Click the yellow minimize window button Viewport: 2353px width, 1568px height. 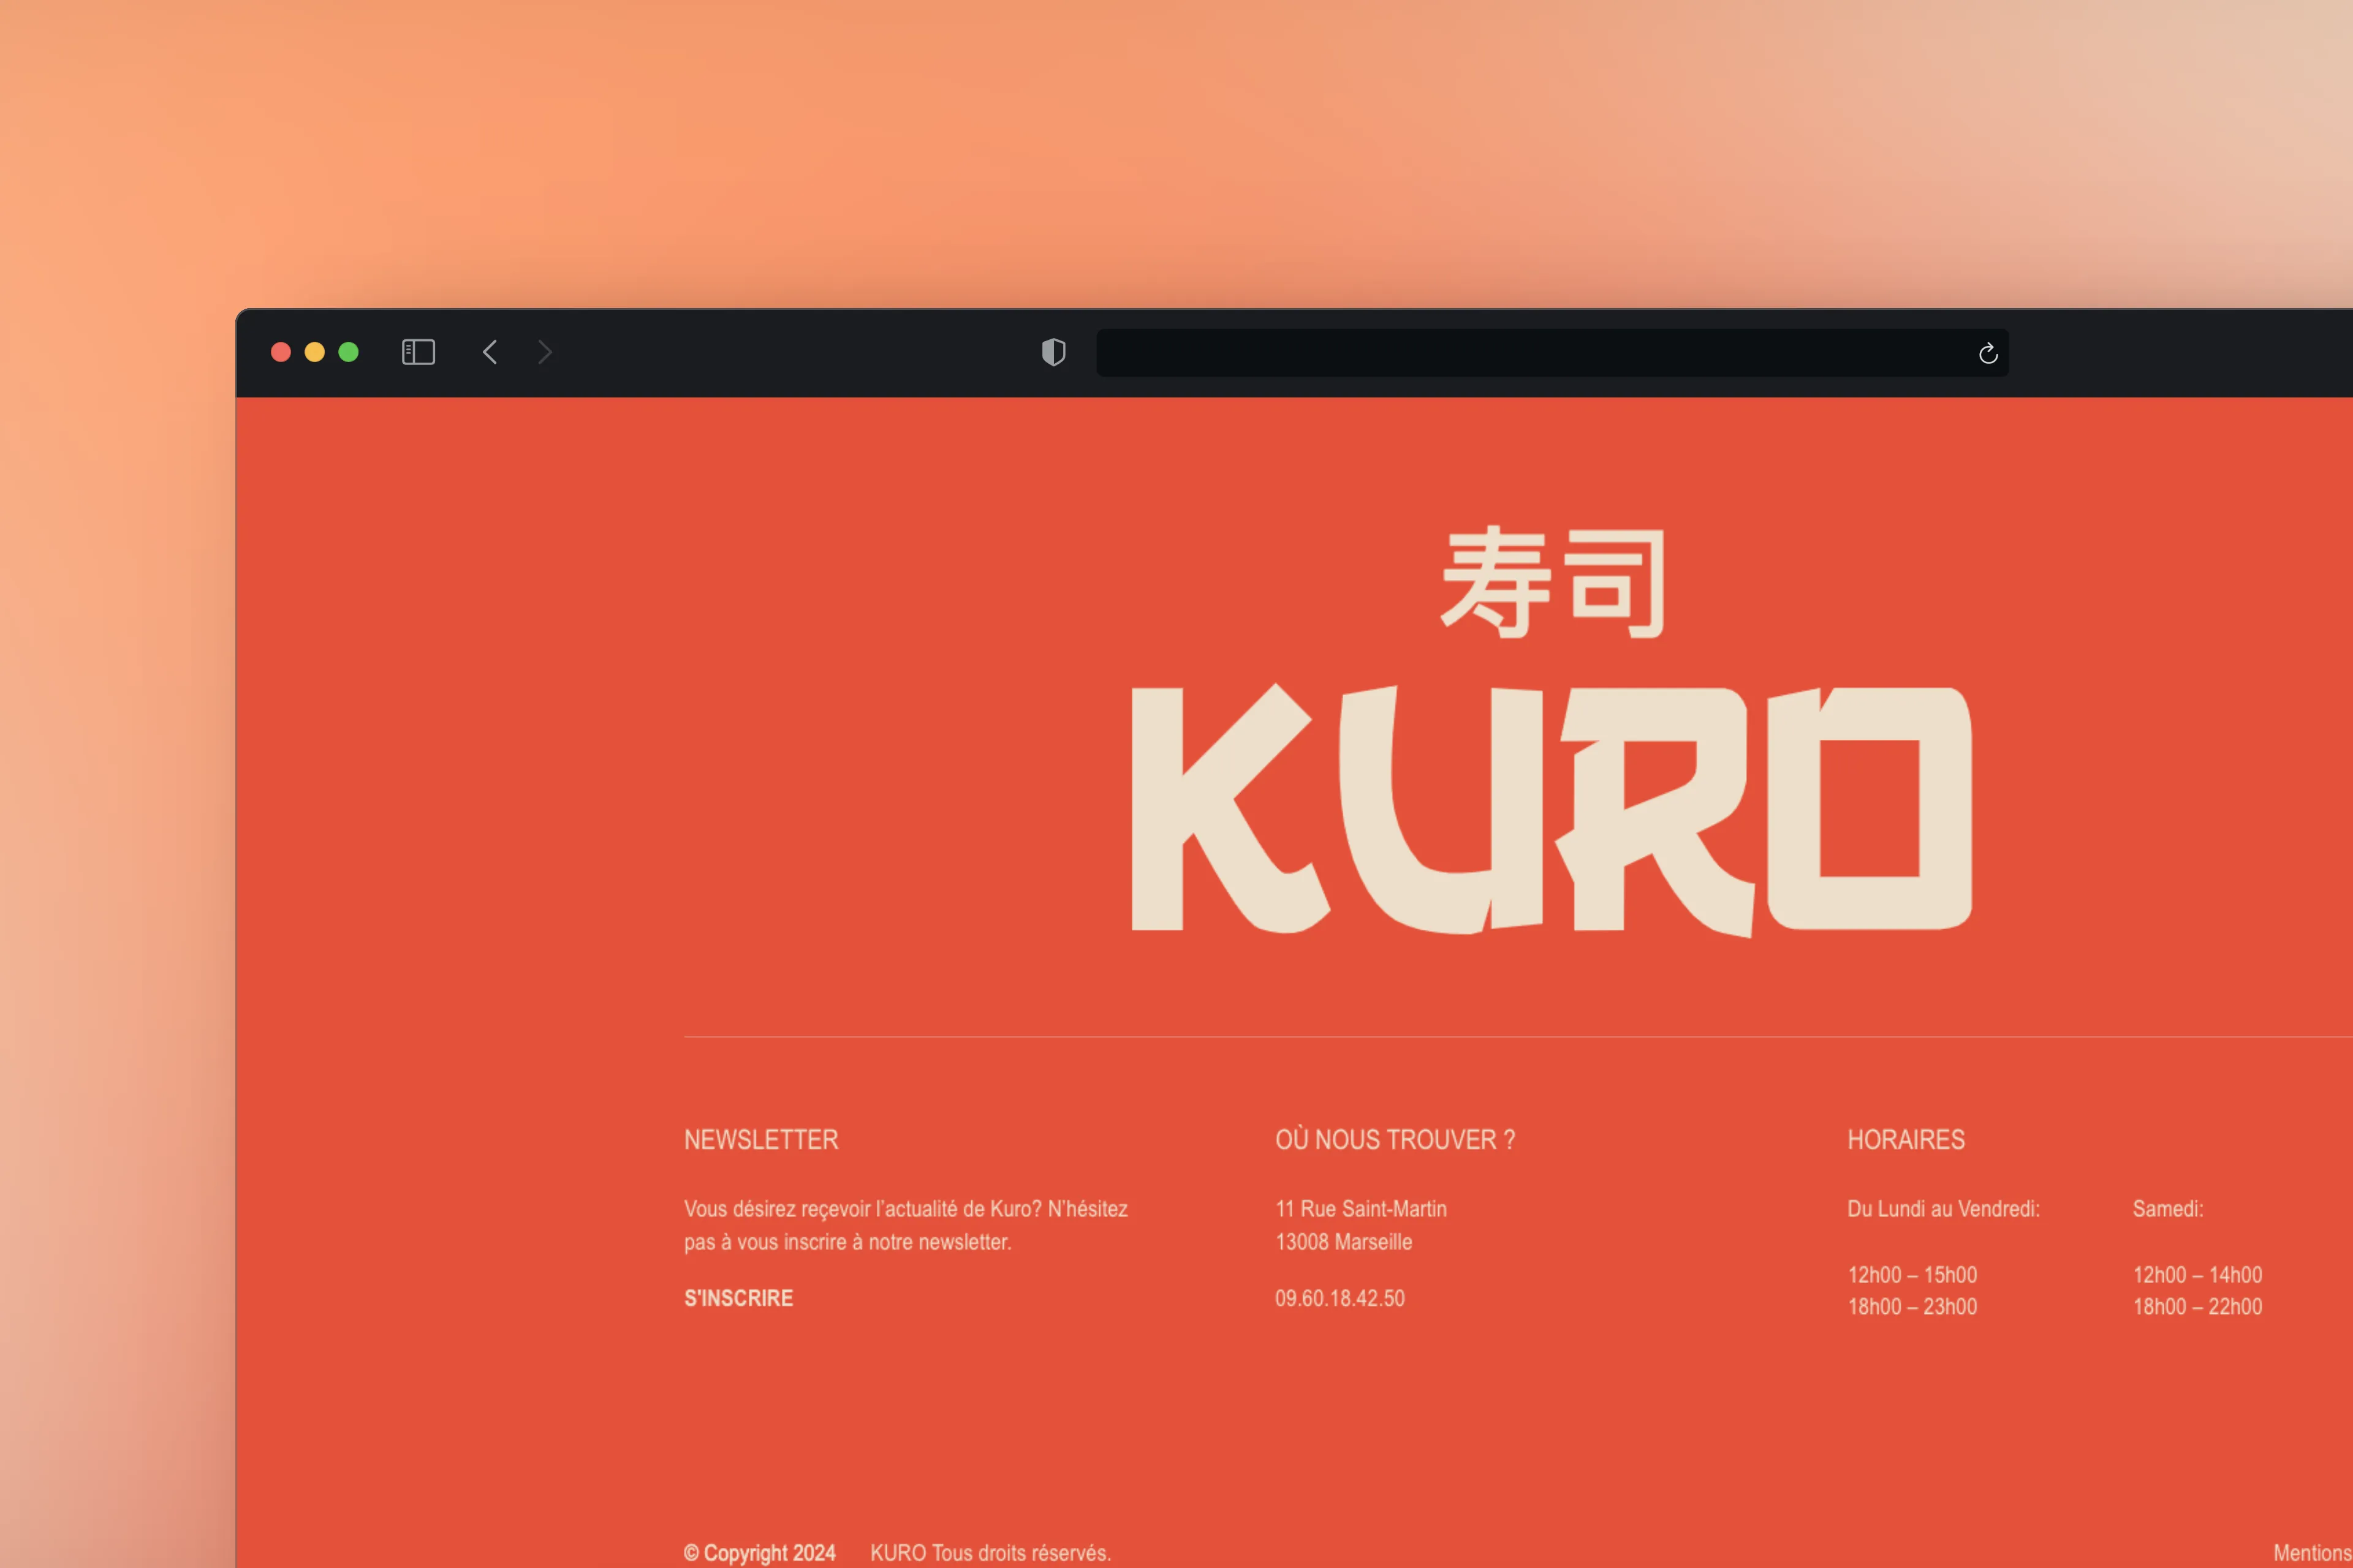pos(315,352)
